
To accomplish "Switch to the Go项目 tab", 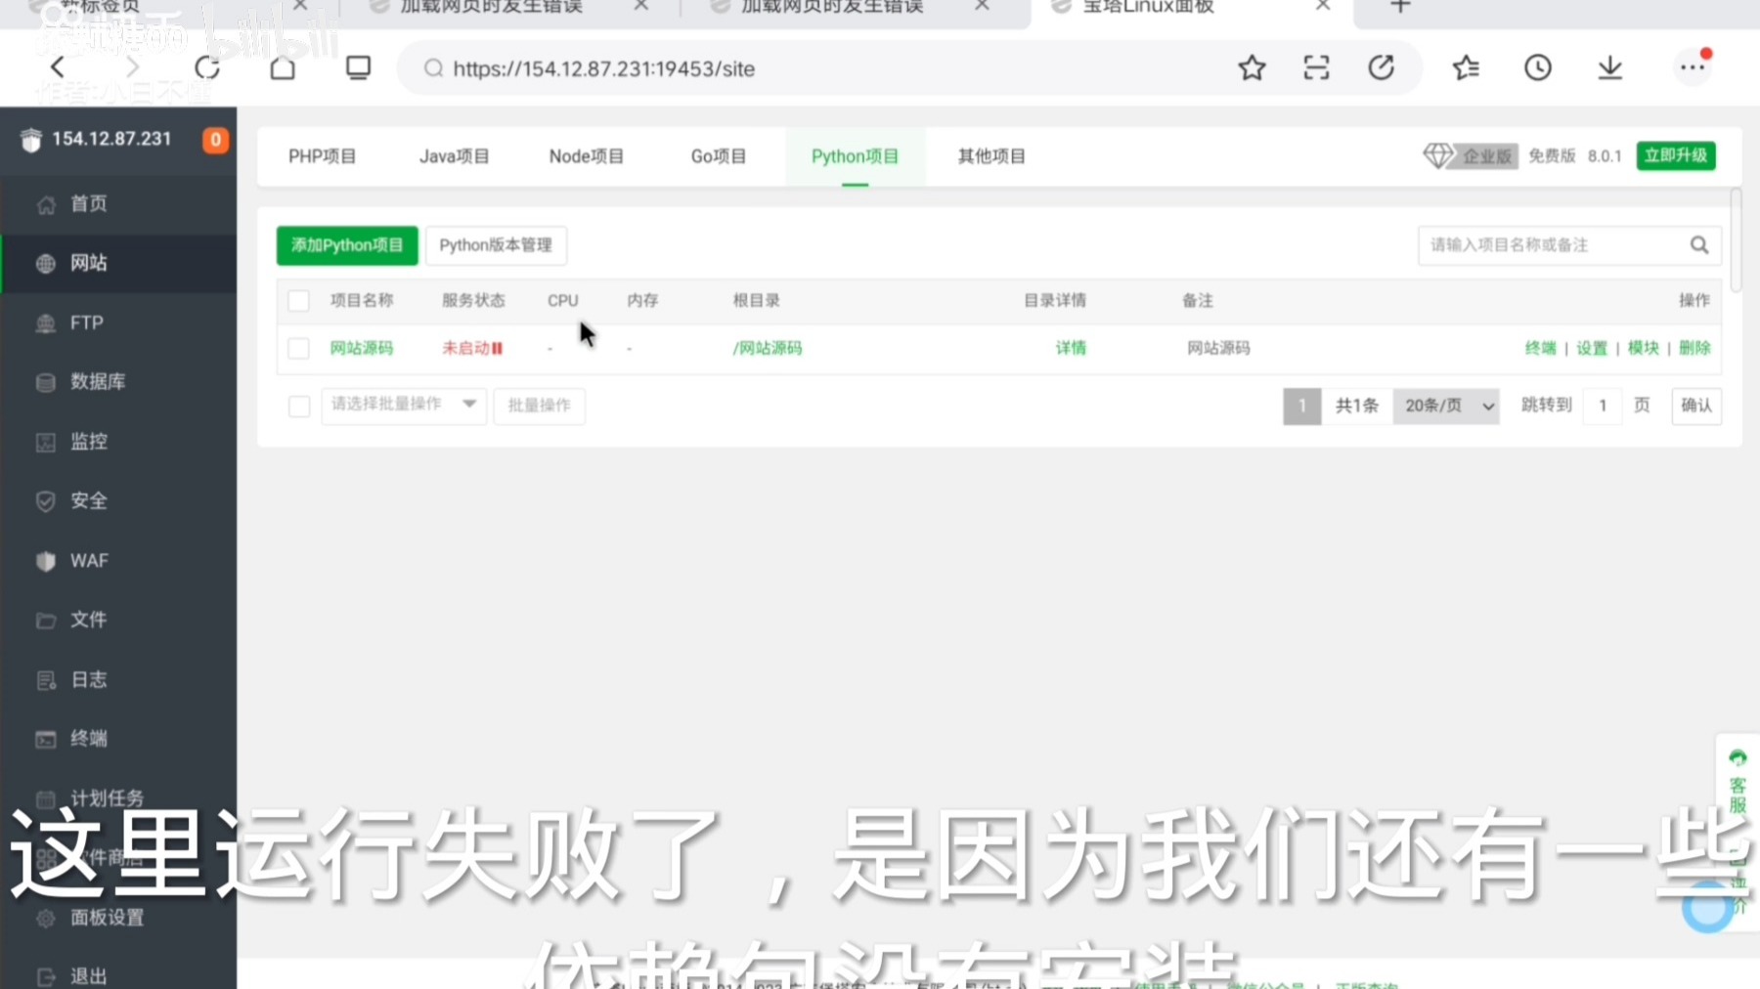I will point(719,156).
